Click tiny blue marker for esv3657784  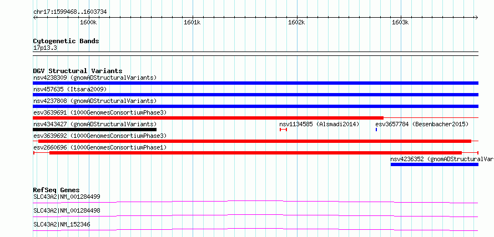tap(376, 130)
